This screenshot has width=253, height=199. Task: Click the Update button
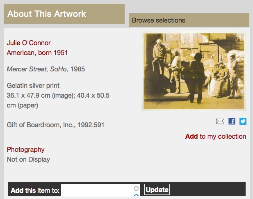[157, 190]
